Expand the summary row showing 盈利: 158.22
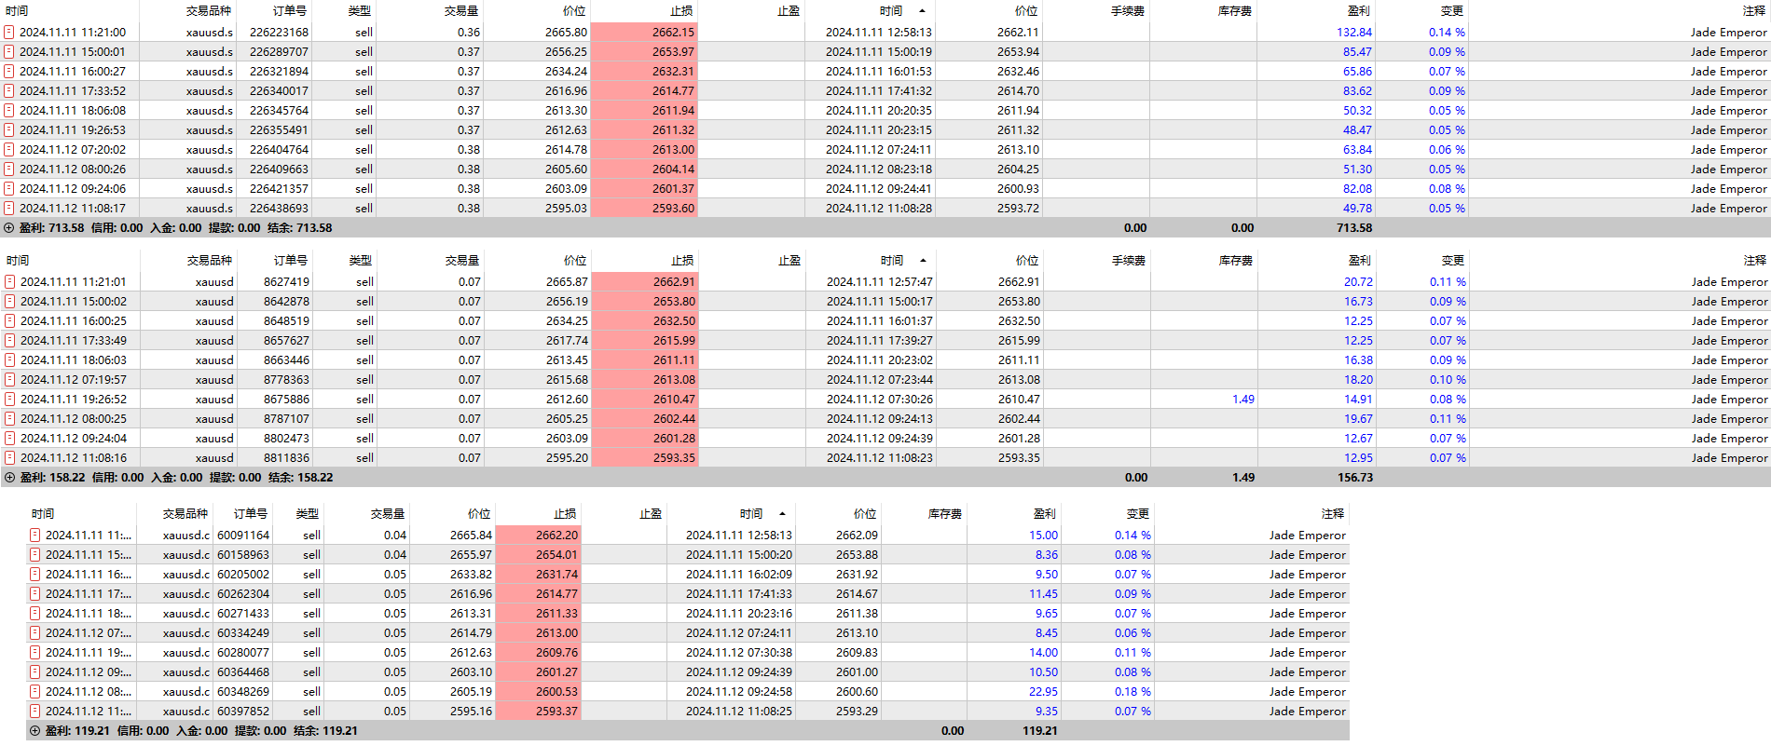 pyautogui.click(x=10, y=477)
